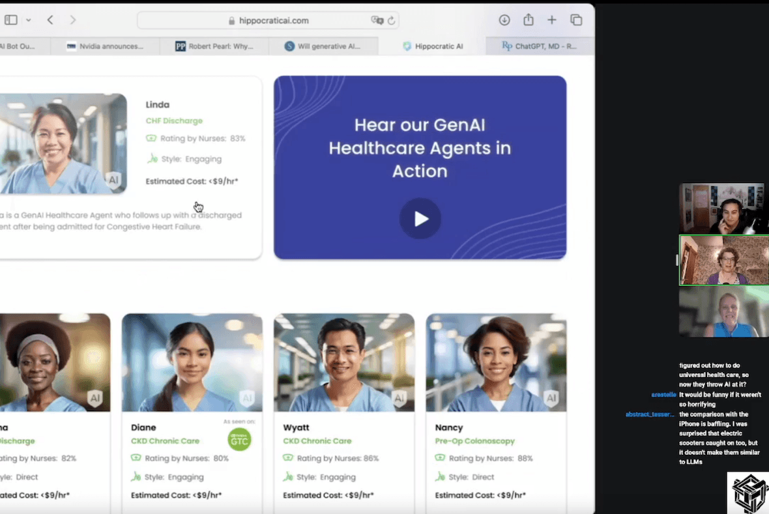
Task: Click style icon beside Diane's Engaging style
Action: point(136,476)
